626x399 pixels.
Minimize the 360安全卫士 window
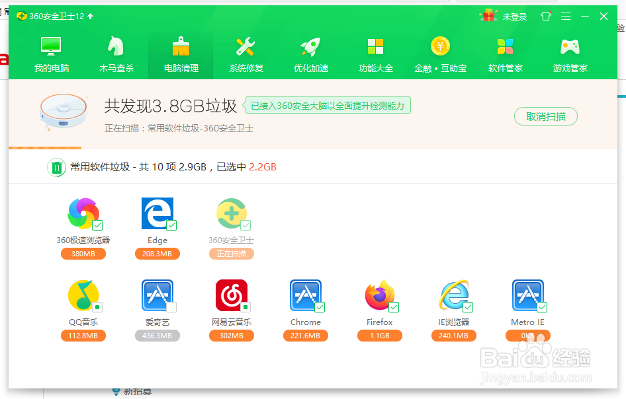coord(585,16)
